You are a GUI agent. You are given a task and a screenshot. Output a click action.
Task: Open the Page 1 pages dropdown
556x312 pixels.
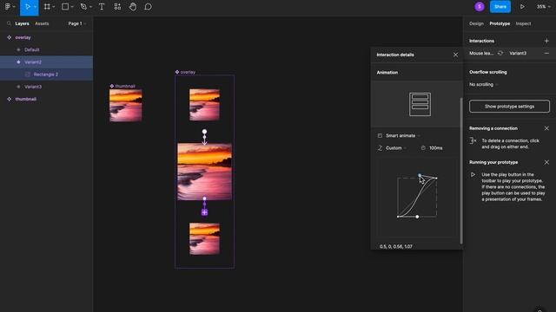pyautogui.click(x=77, y=23)
